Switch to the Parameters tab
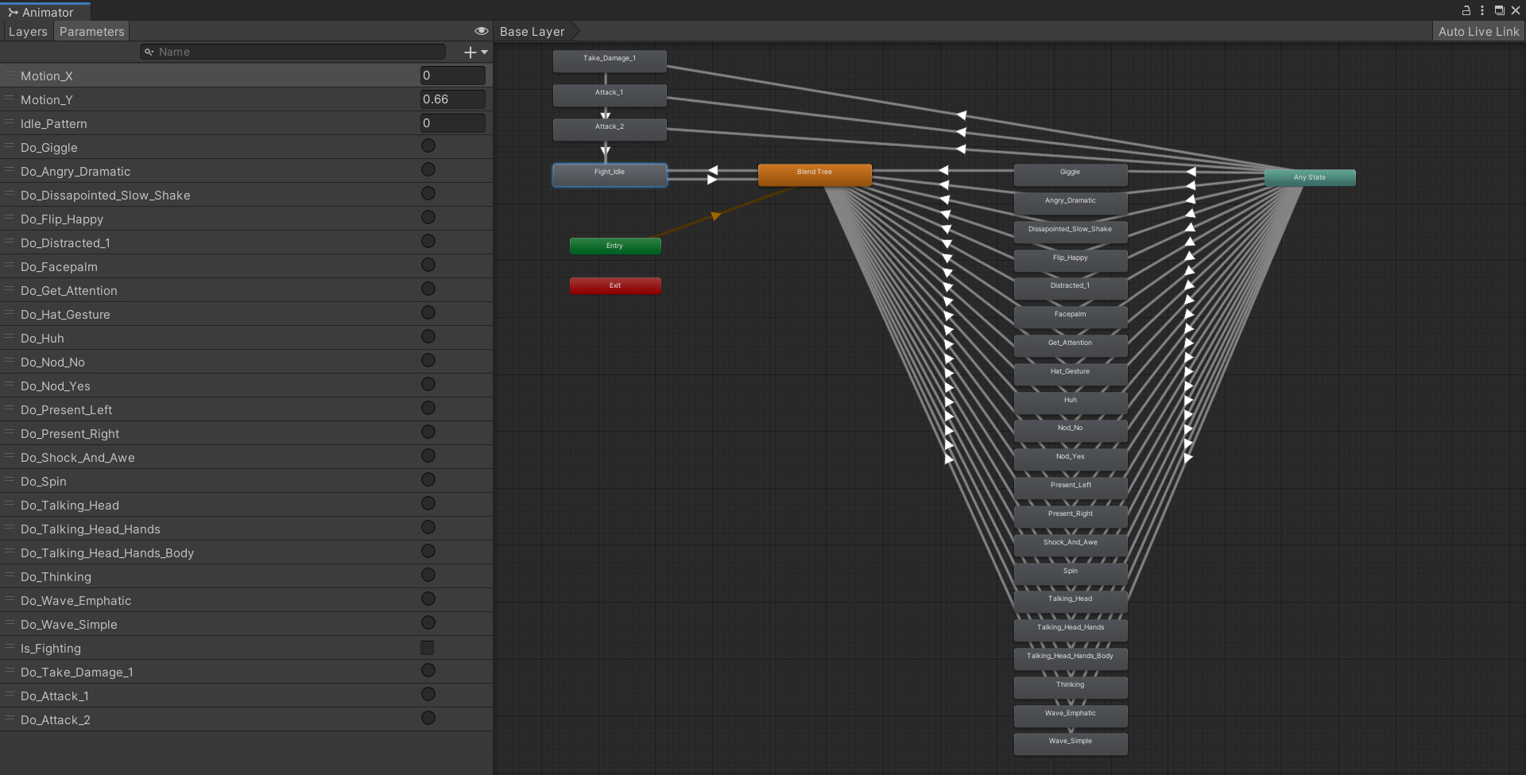 coord(91,32)
